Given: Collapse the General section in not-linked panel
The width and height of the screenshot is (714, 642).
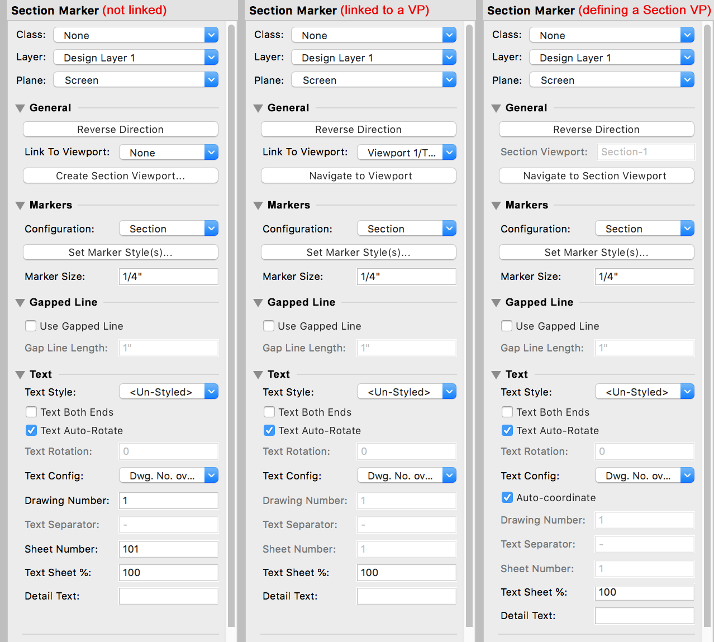Looking at the screenshot, I should [x=20, y=108].
